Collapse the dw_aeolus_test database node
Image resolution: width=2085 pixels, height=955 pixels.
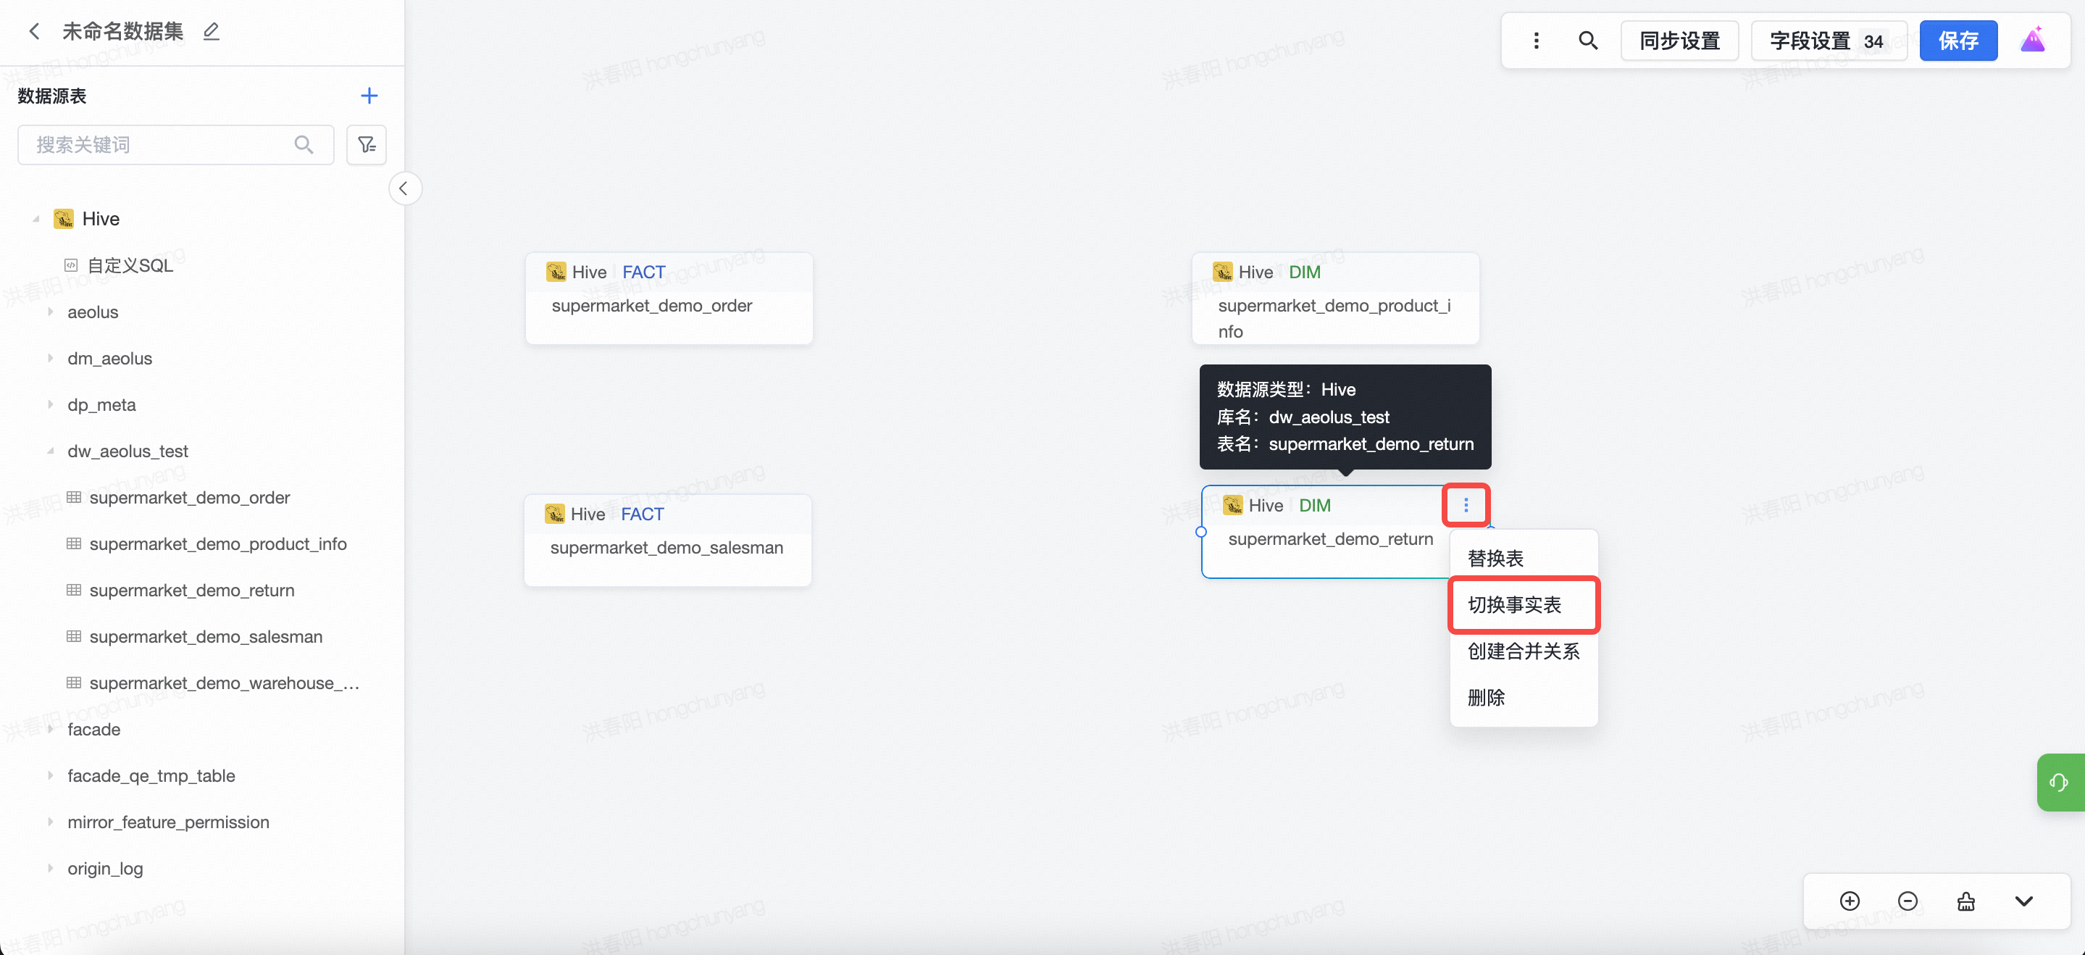tap(51, 451)
